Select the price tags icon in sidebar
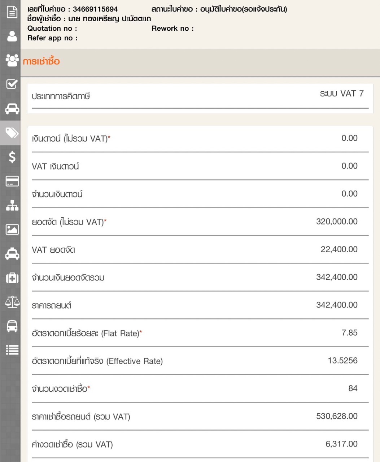The width and height of the screenshot is (380, 462). pos(12,133)
